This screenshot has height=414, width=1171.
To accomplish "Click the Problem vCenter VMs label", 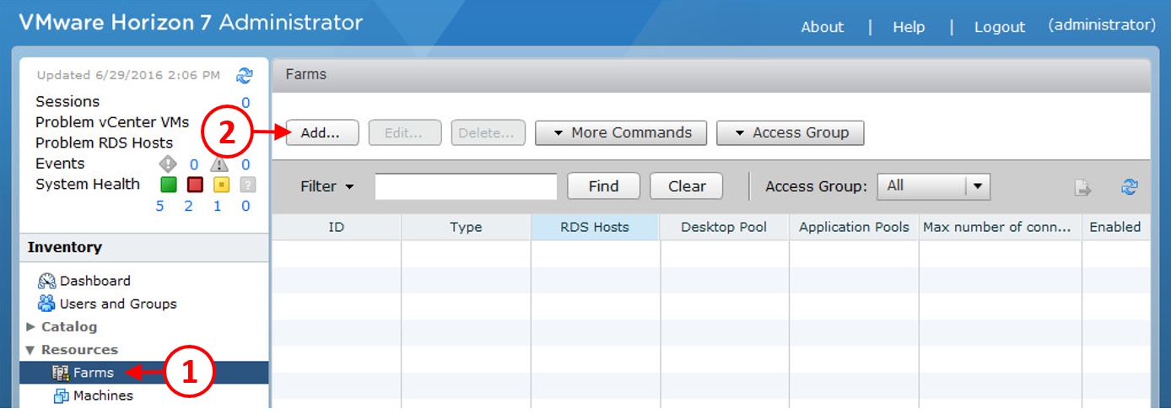I will [112, 122].
